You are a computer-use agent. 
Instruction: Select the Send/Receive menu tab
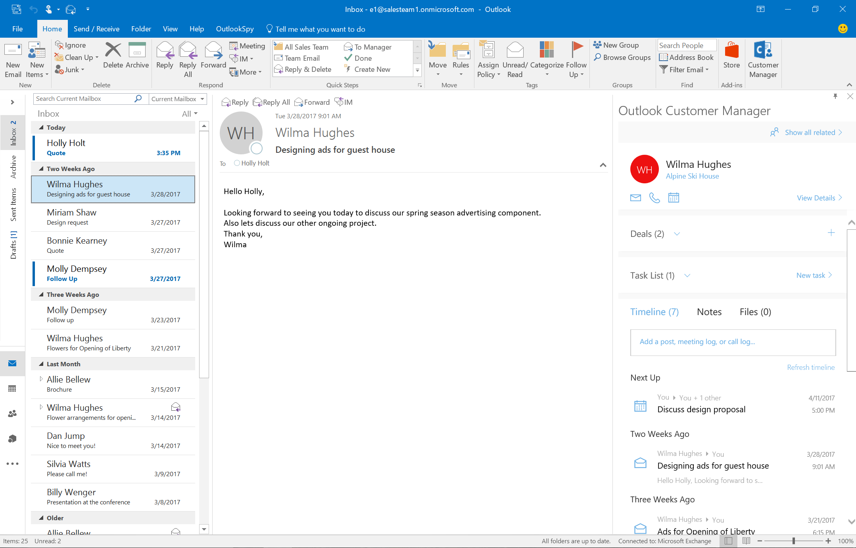(96, 29)
